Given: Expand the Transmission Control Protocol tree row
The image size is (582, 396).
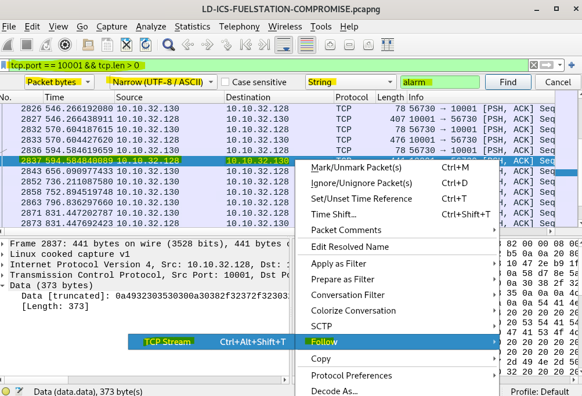Looking at the screenshot, I should point(5,275).
